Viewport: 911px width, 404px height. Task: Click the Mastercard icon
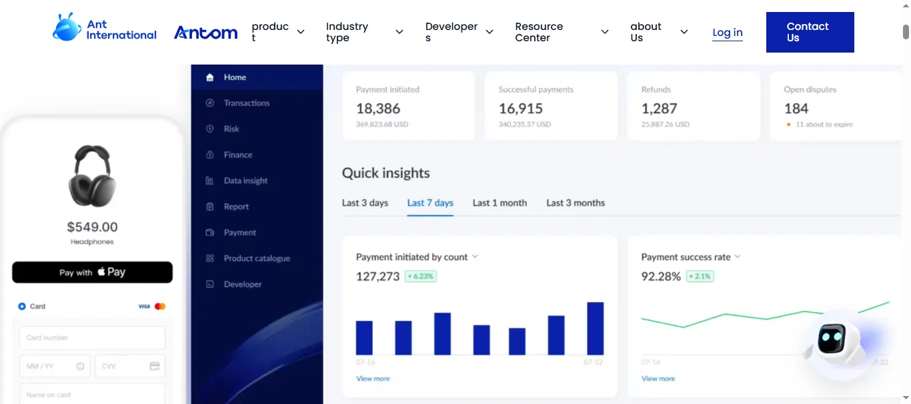[160, 306]
